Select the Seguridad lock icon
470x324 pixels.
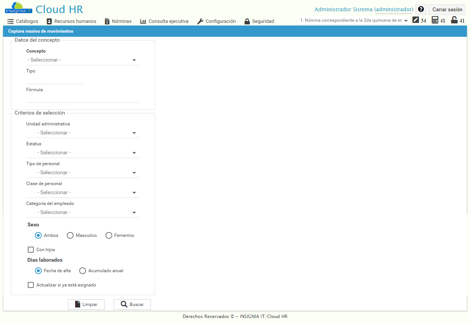(247, 21)
